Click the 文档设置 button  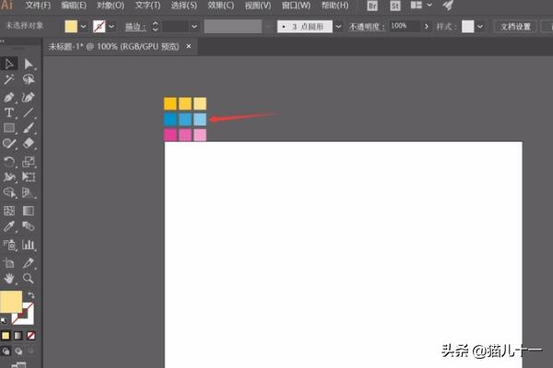pos(517,27)
